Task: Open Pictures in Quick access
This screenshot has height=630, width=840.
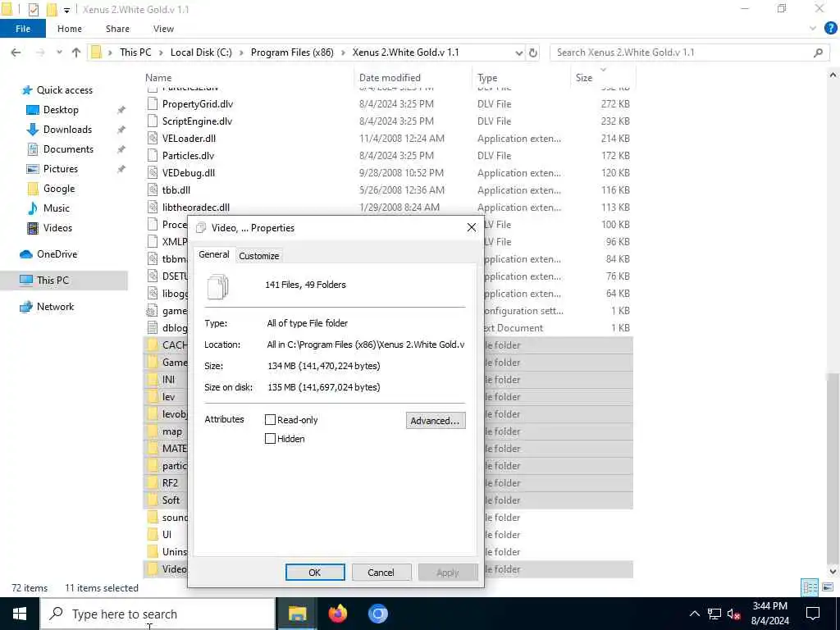Action: tap(60, 169)
